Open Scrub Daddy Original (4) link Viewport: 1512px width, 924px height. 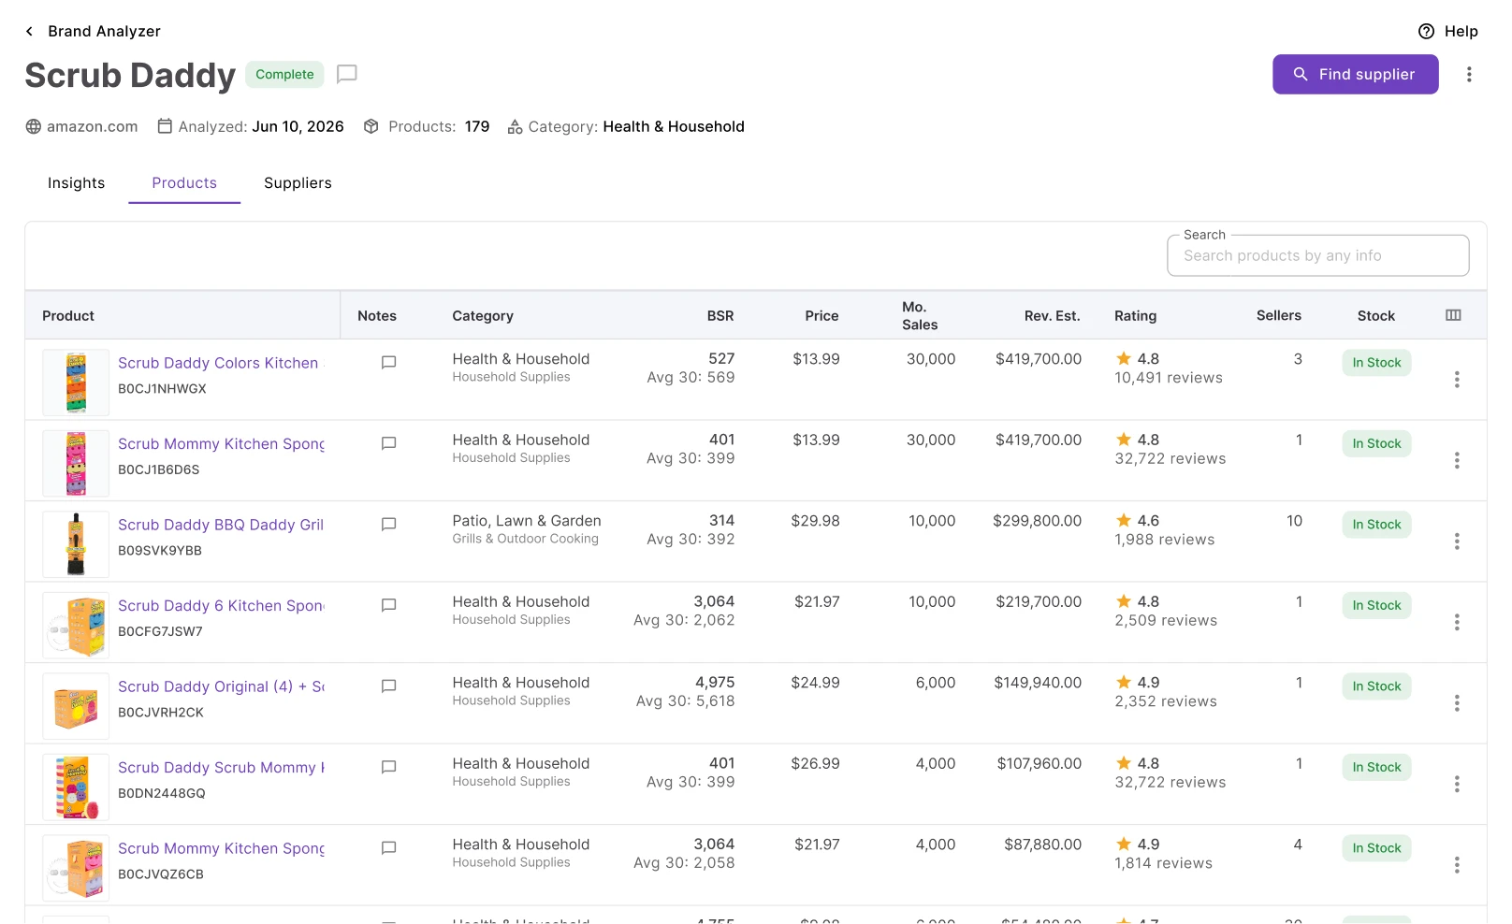(x=221, y=686)
